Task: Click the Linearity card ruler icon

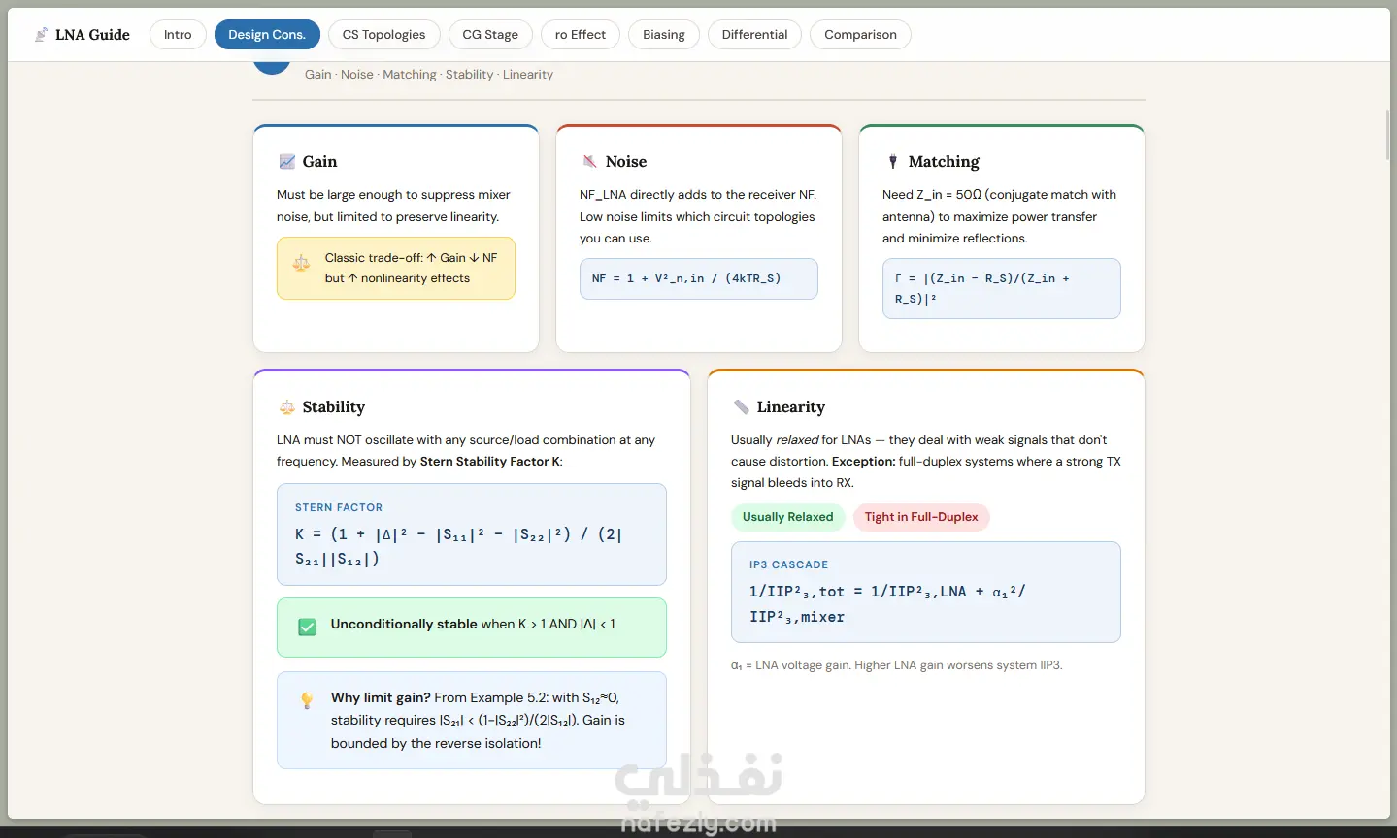Action: coord(742,407)
